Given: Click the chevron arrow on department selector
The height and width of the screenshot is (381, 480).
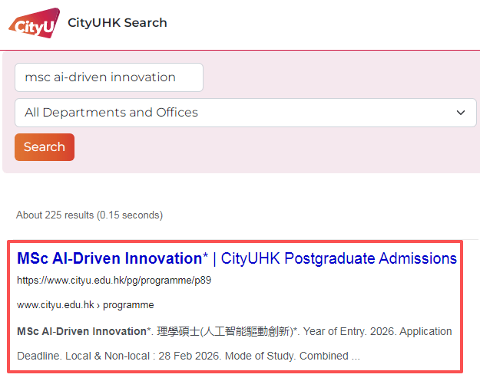Looking at the screenshot, I should tap(461, 113).
